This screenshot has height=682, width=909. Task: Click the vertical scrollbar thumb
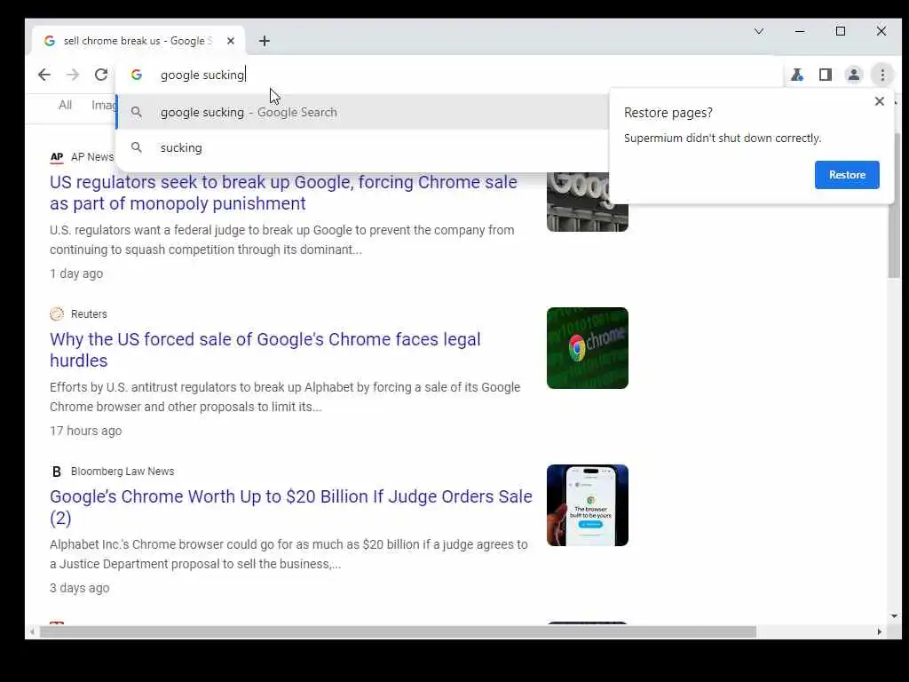pyautogui.click(x=895, y=206)
